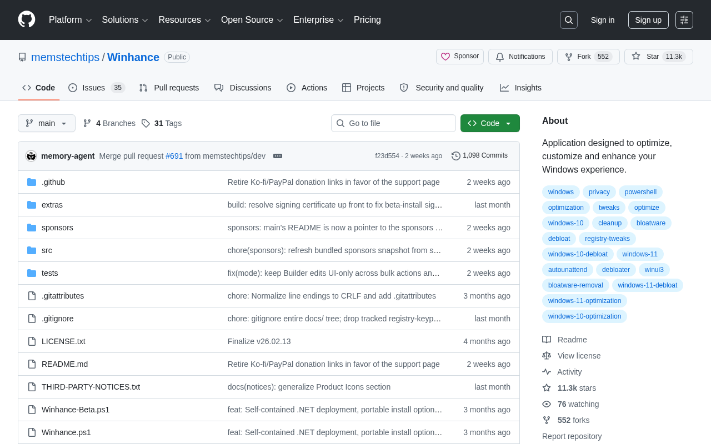Click the src folder icon

coord(32,250)
